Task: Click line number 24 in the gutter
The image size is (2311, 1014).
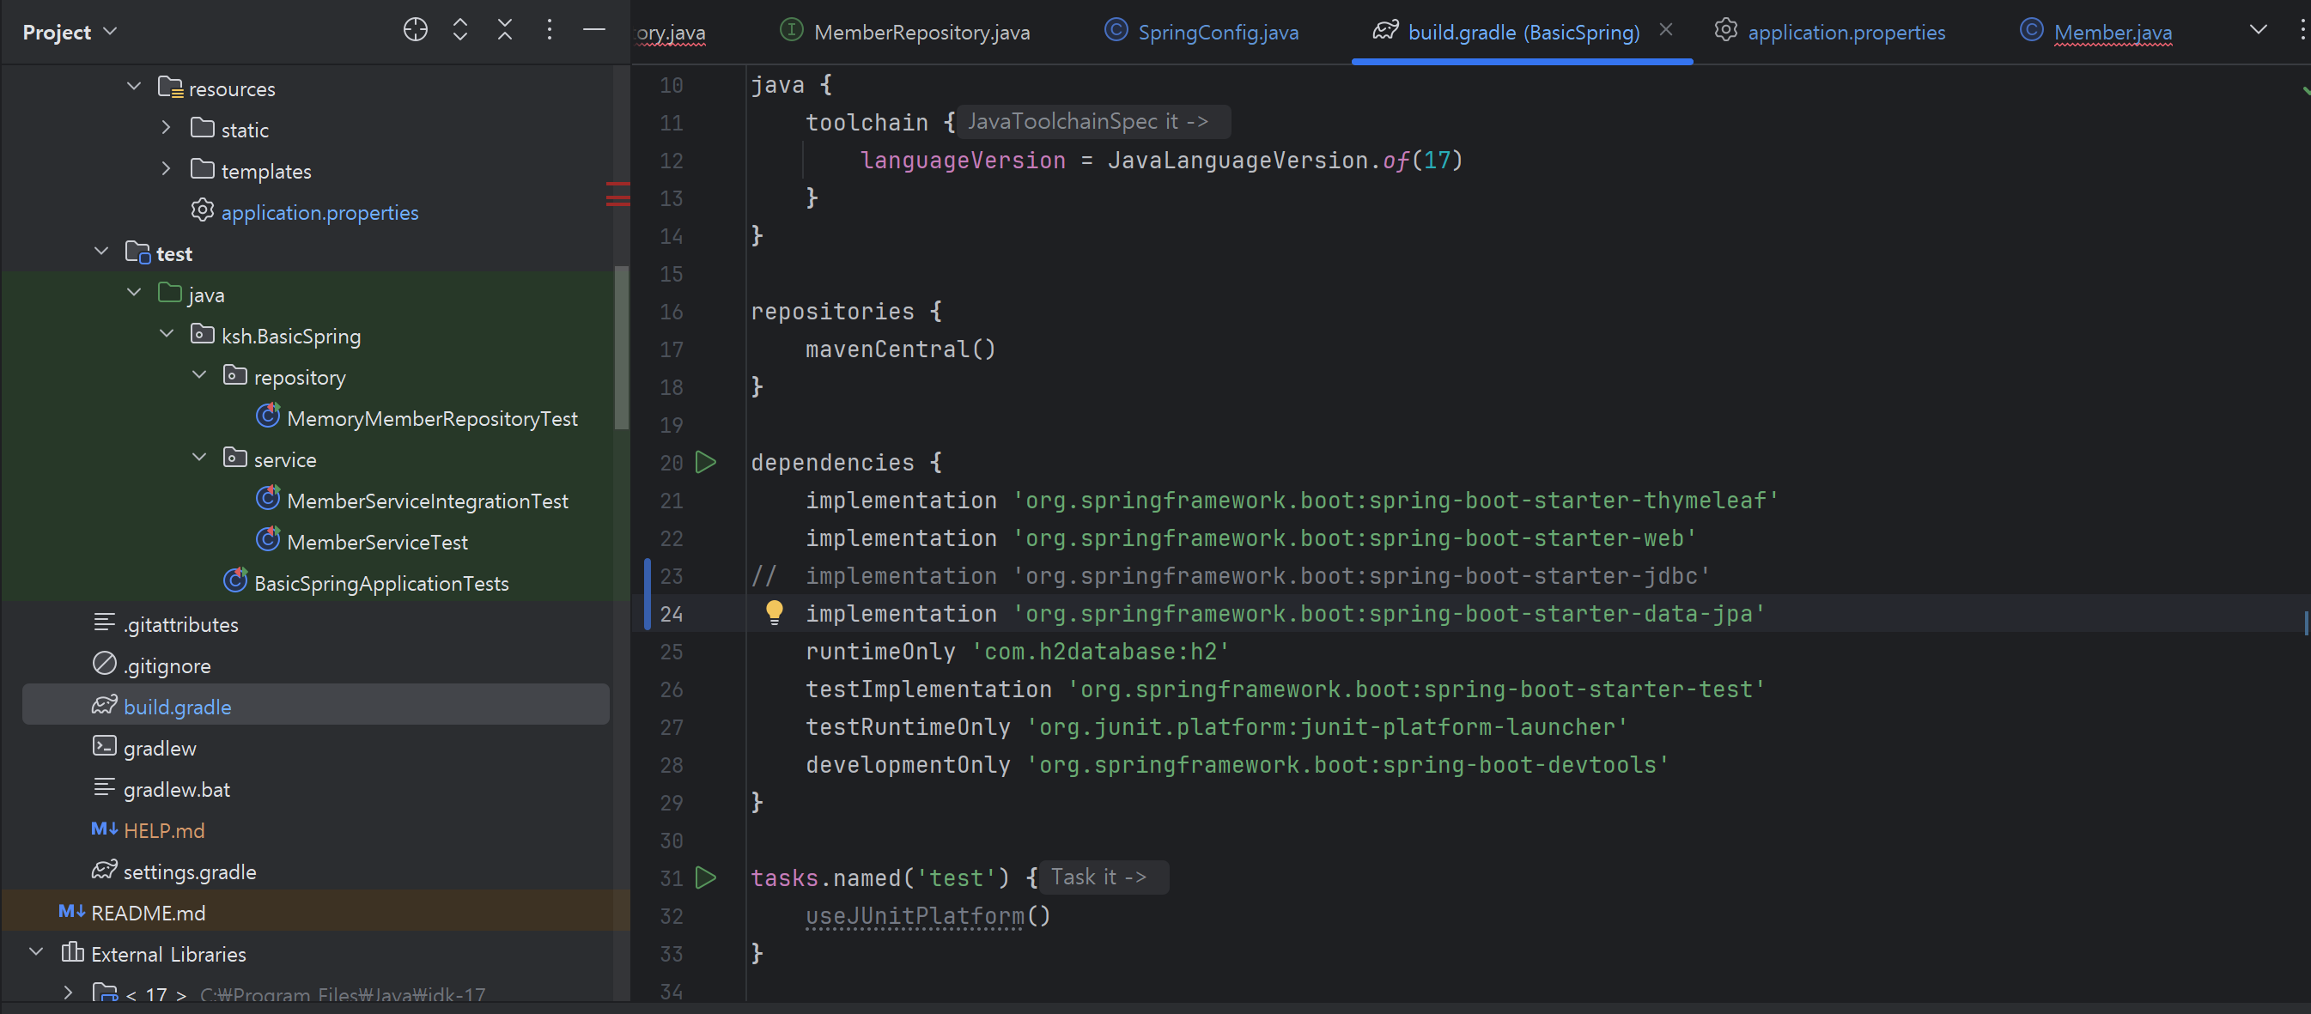Action: (x=671, y=614)
